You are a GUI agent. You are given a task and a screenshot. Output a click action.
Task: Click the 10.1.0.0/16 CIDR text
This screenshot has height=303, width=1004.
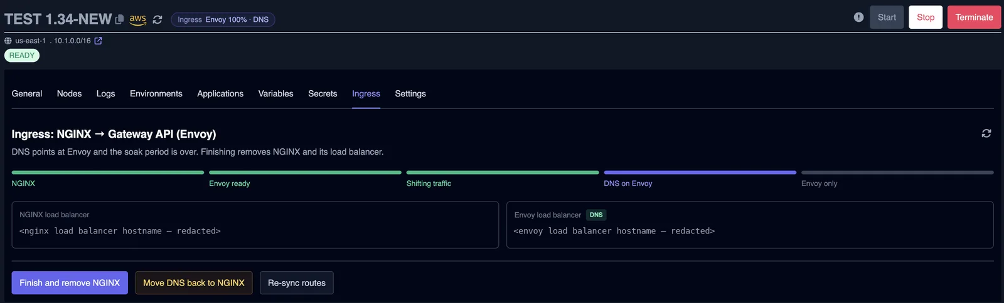72,41
